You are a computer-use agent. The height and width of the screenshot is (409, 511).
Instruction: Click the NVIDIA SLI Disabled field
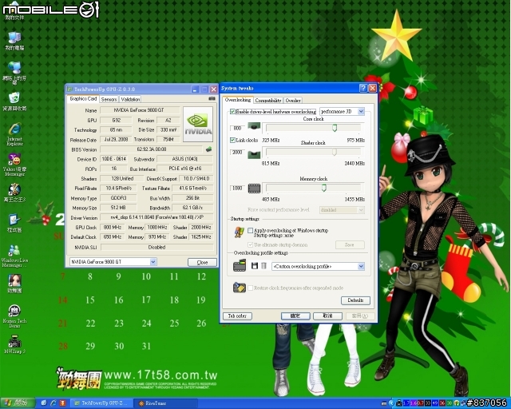pos(156,247)
